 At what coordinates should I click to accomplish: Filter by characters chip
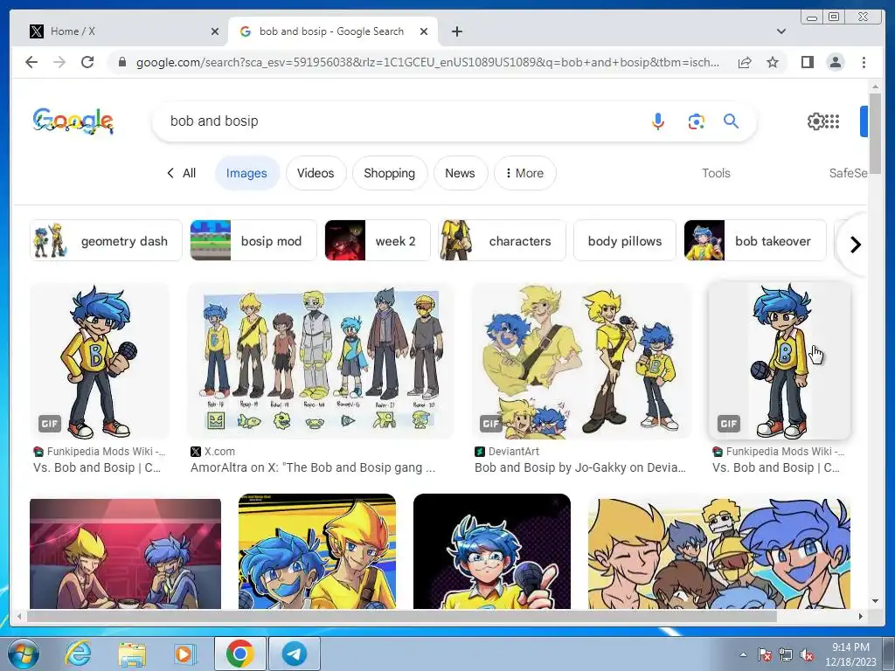point(502,241)
